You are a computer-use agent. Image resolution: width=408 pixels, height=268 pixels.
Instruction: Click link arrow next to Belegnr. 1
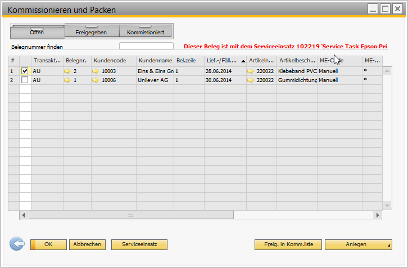tap(68, 80)
